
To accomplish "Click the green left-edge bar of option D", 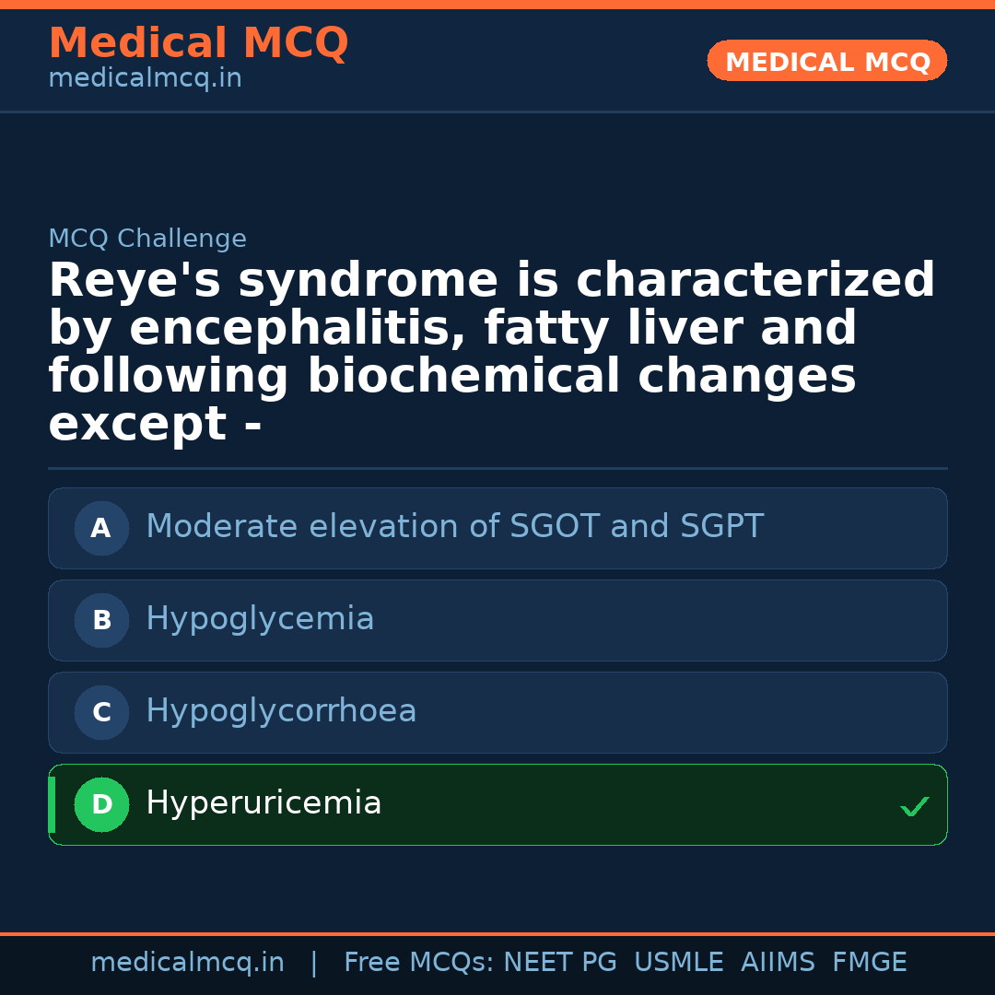I will click(x=52, y=805).
